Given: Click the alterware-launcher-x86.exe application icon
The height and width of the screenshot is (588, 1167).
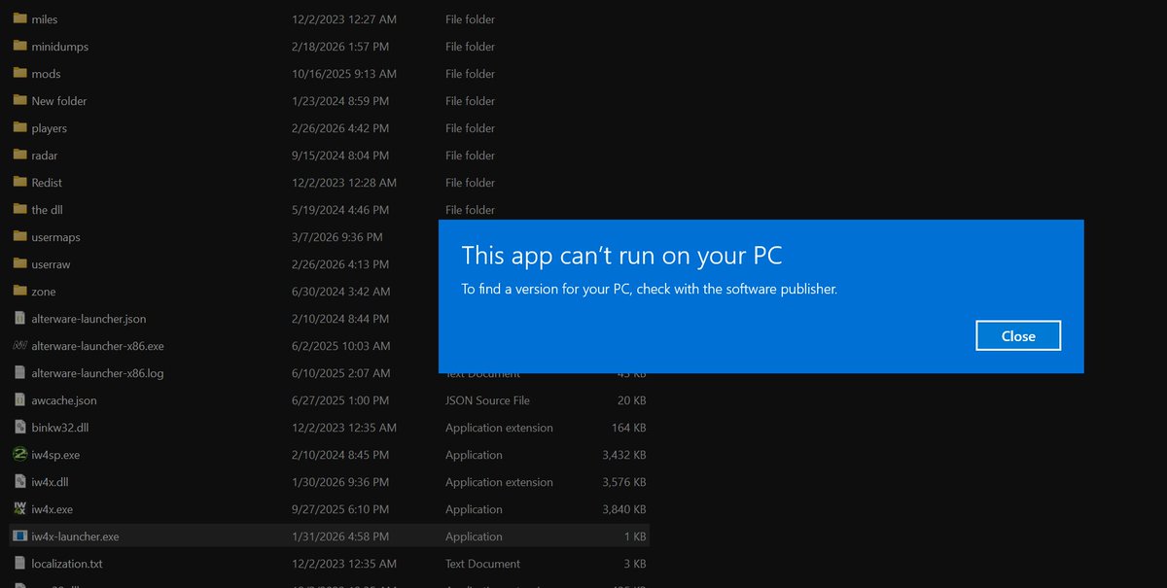Looking at the screenshot, I should pyautogui.click(x=19, y=345).
